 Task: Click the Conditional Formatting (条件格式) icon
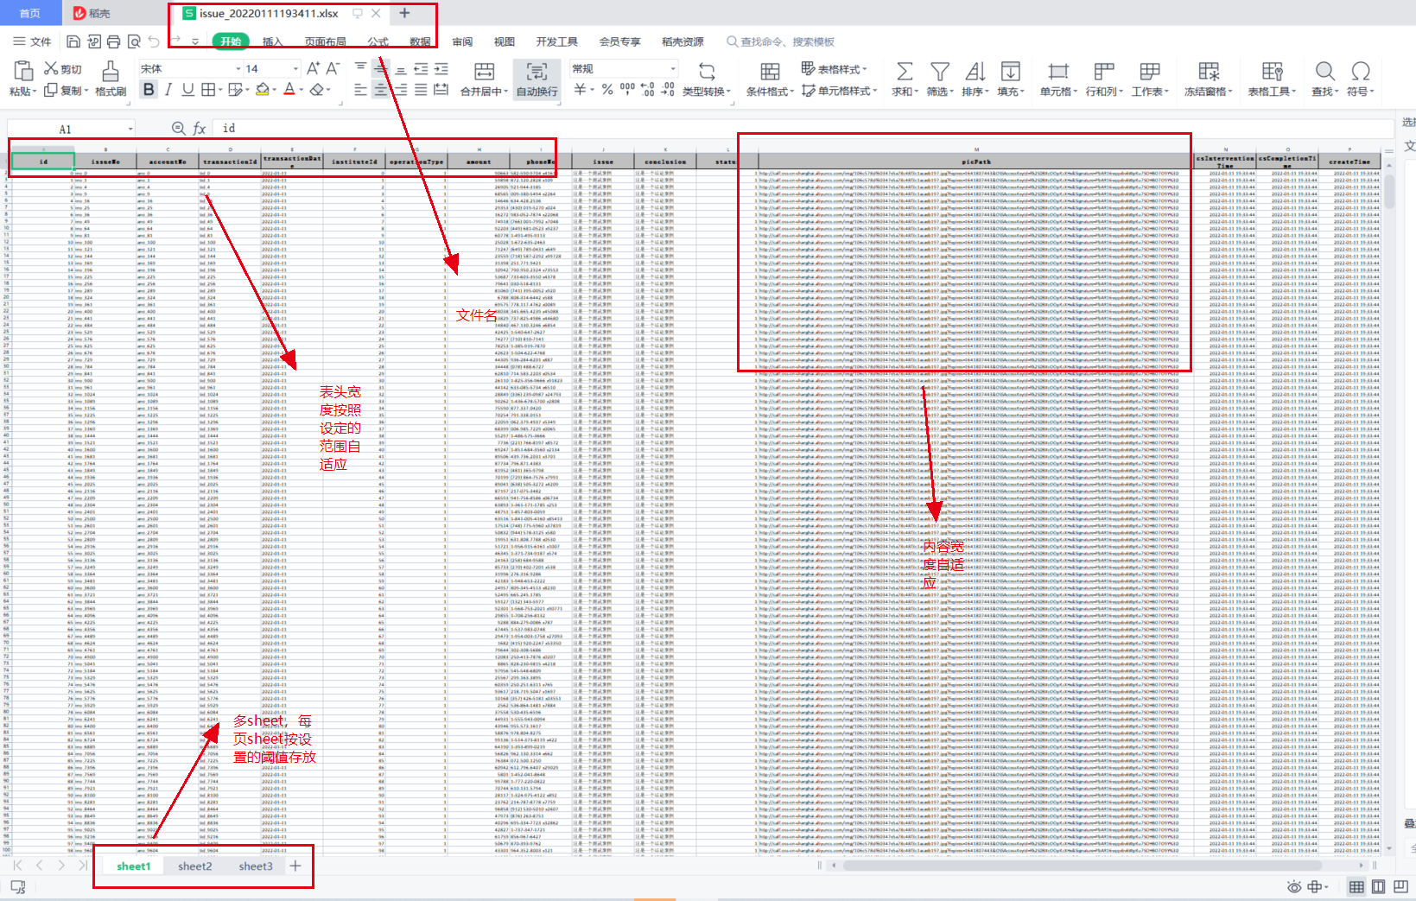[x=770, y=71]
